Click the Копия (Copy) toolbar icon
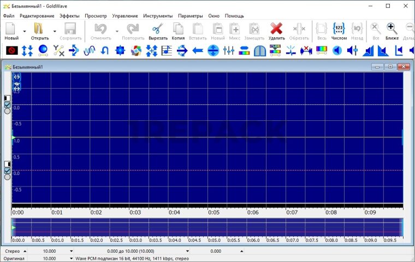The height and width of the screenshot is (262, 415). coord(178,30)
